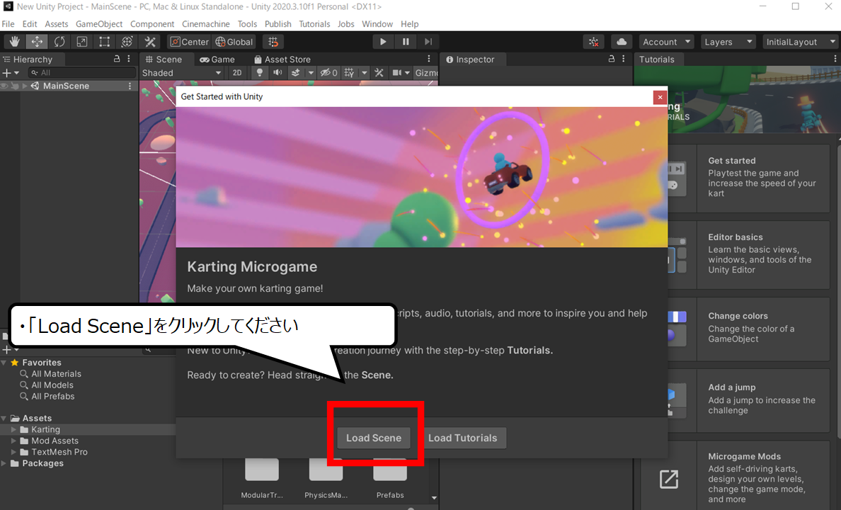Open Hierarchy panel more options menu
841x510 pixels.
(x=129, y=59)
